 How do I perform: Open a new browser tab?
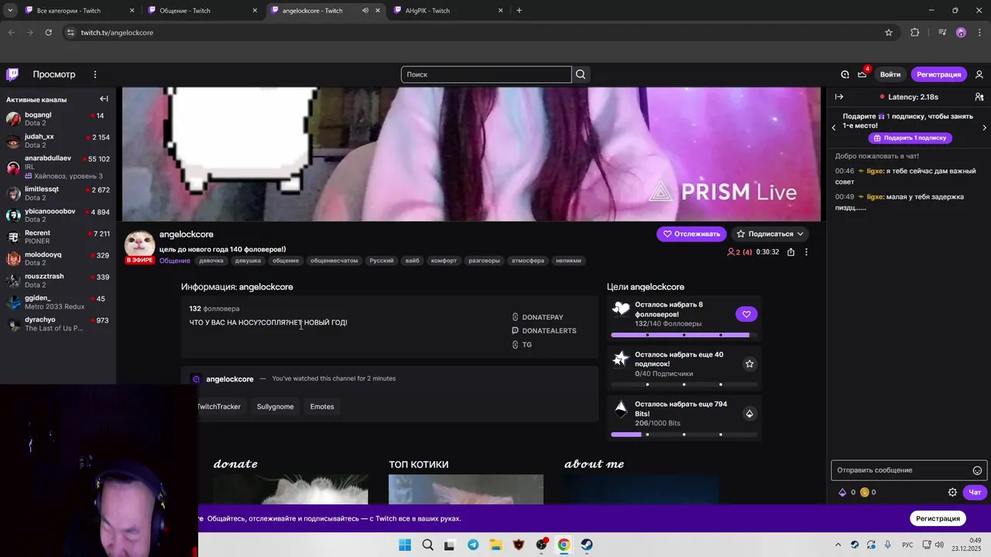(519, 11)
